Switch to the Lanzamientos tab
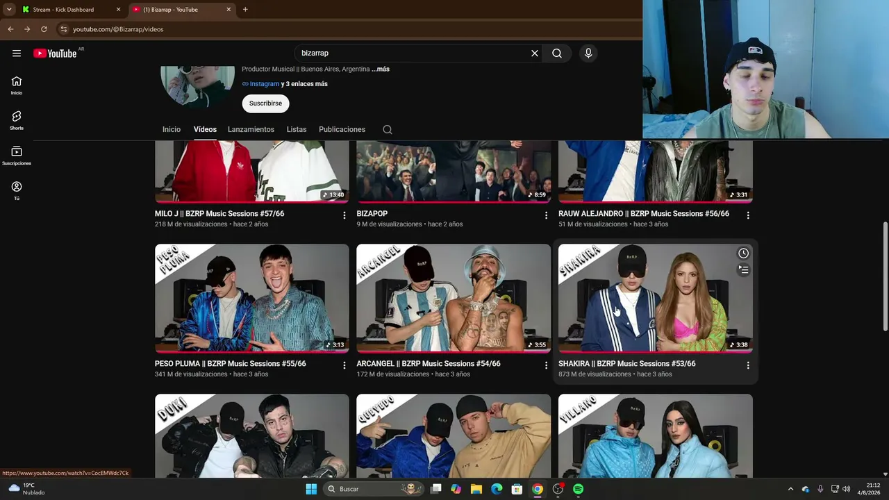 (x=251, y=130)
